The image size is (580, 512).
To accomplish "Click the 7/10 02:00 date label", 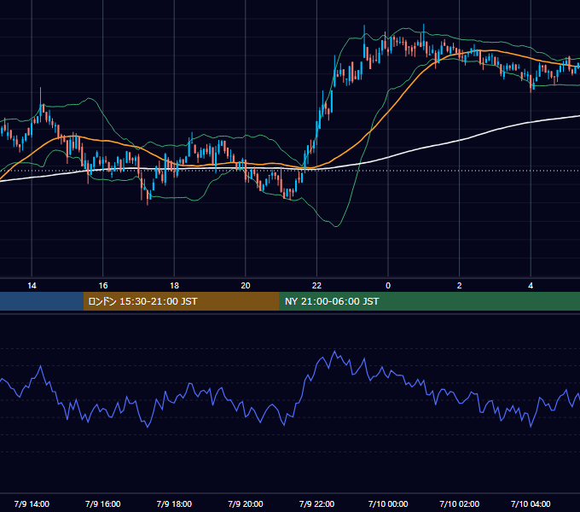I will pyautogui.click(x=460, y=503).
